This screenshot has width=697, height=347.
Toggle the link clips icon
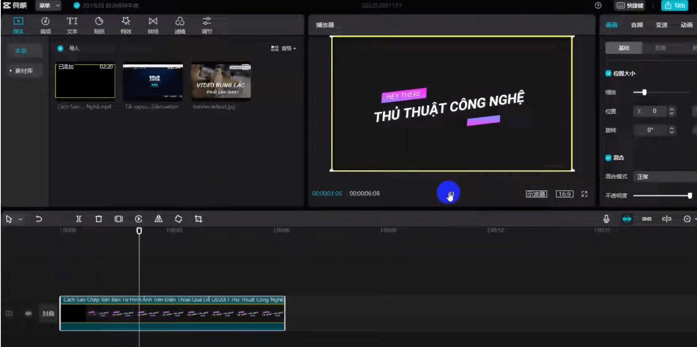[x=647, y=219]
